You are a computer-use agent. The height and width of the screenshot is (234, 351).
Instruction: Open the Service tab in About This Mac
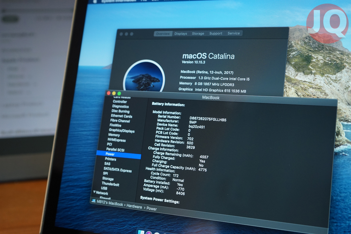pos(234,33)
